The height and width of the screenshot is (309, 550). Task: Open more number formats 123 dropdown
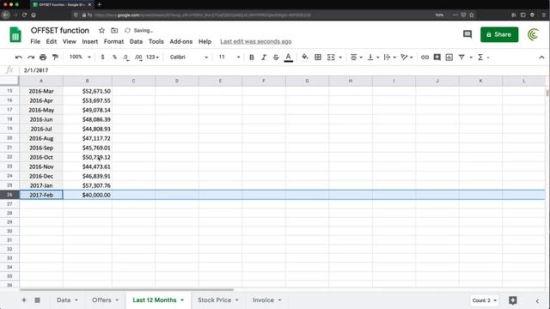pos(153,58)
